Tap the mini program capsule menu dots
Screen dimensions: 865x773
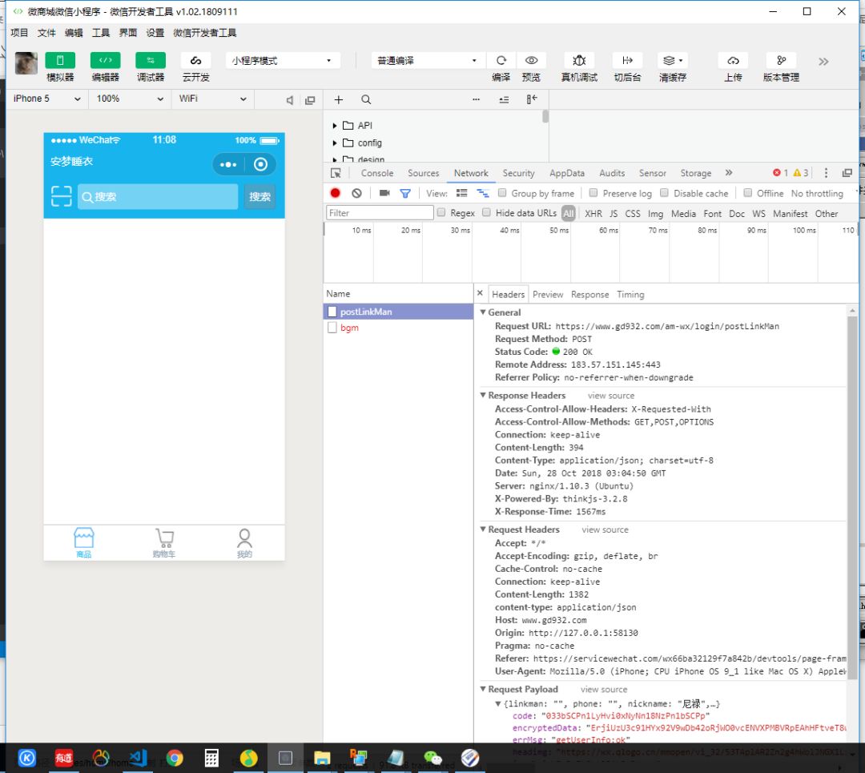point(228,164)
